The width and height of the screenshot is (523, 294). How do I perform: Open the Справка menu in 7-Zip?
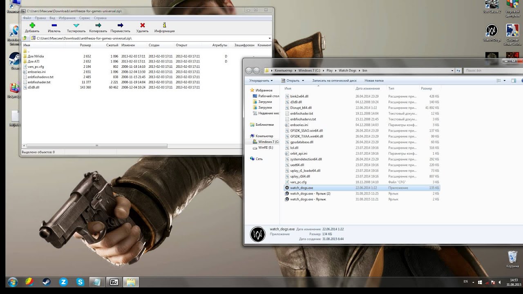(x=100, y=18)
